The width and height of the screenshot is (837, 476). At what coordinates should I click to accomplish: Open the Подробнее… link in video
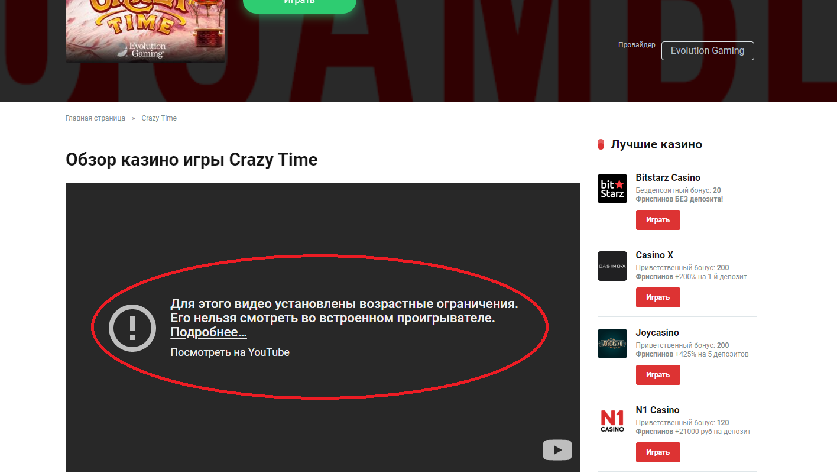(x=209, y=332)
